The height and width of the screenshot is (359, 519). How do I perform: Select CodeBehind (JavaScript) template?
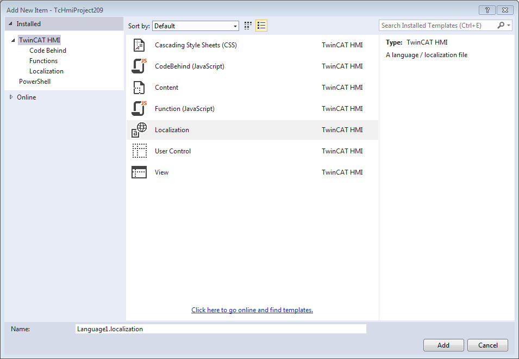189,66
